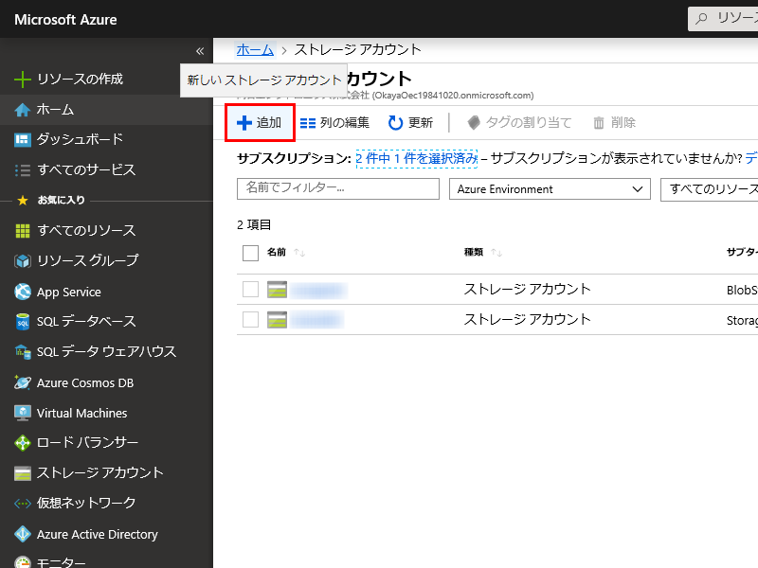Open Azure Active Directory sidebar label
The height and width of the screenshot is (568, 758).
pyautogui.click(x=98, y=534)
